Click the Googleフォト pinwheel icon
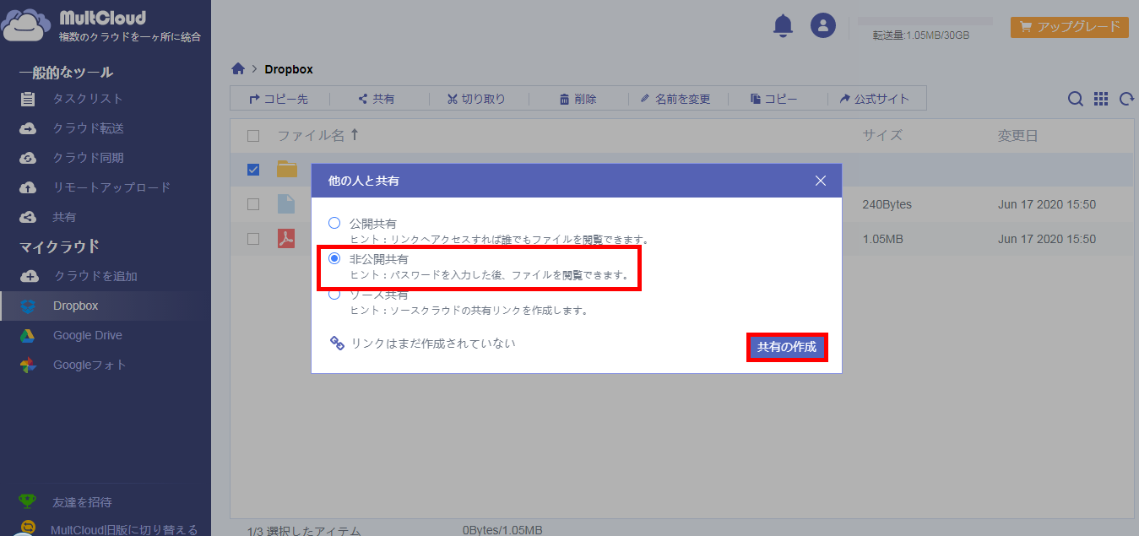 (x=28, y=365)
